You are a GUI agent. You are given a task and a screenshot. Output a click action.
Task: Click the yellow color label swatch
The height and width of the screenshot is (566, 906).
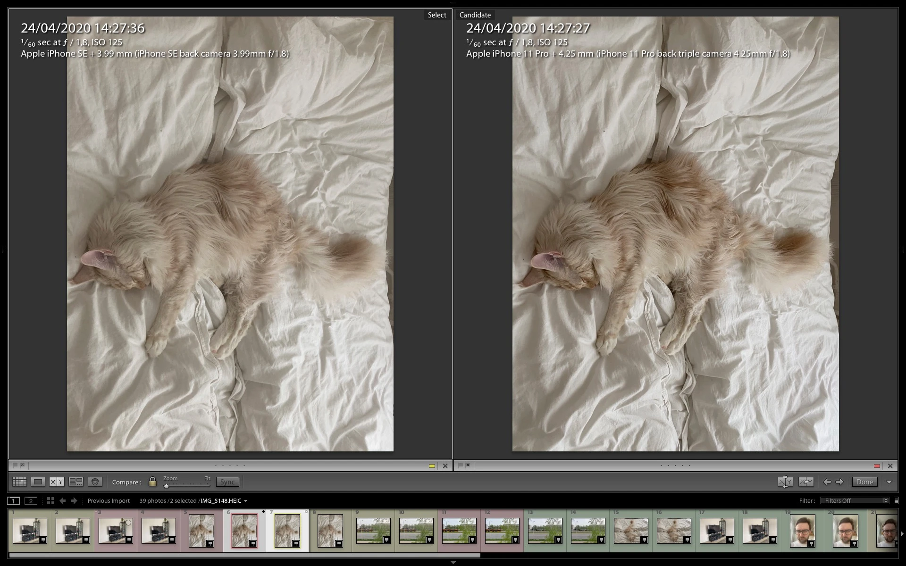(x=432, y=466)
